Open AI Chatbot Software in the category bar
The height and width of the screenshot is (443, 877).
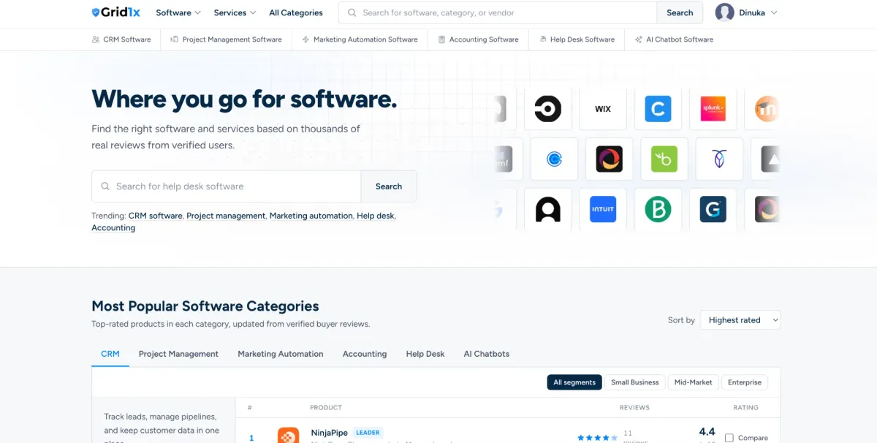click(x=674, y=39)
